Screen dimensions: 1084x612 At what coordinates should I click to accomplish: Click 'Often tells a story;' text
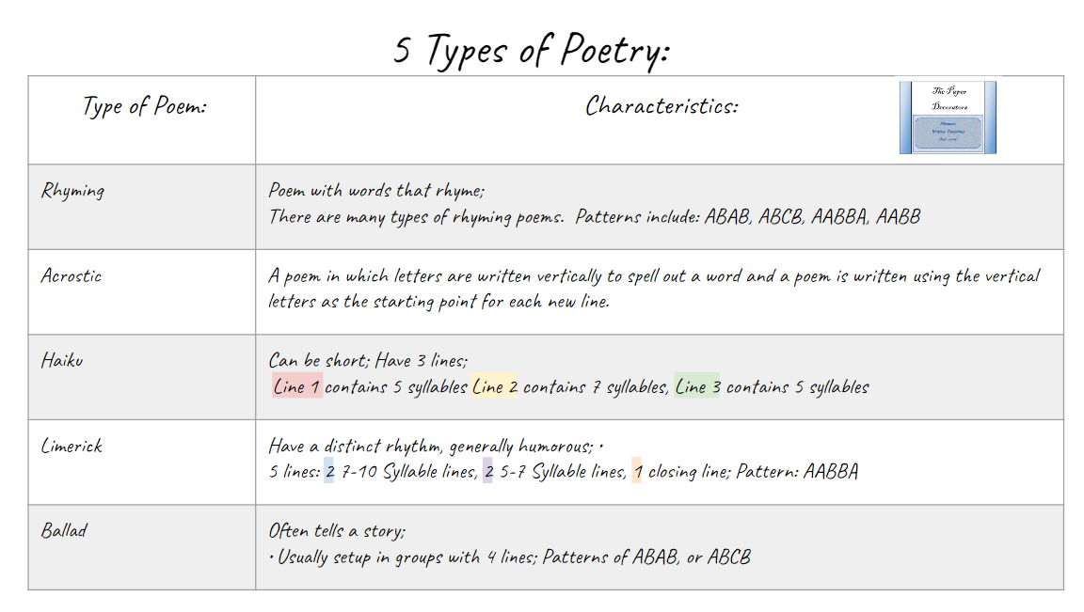(x=337, y=530)
